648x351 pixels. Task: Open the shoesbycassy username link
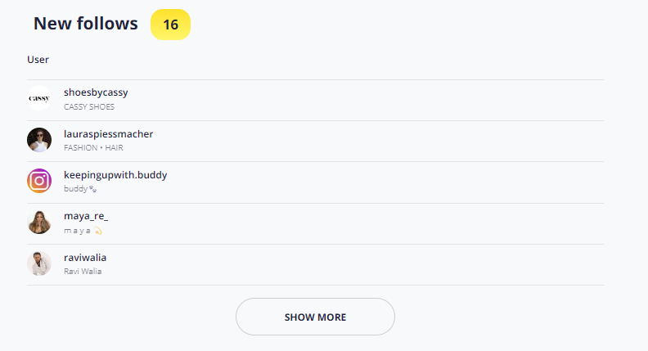click(x=96, y=92)
